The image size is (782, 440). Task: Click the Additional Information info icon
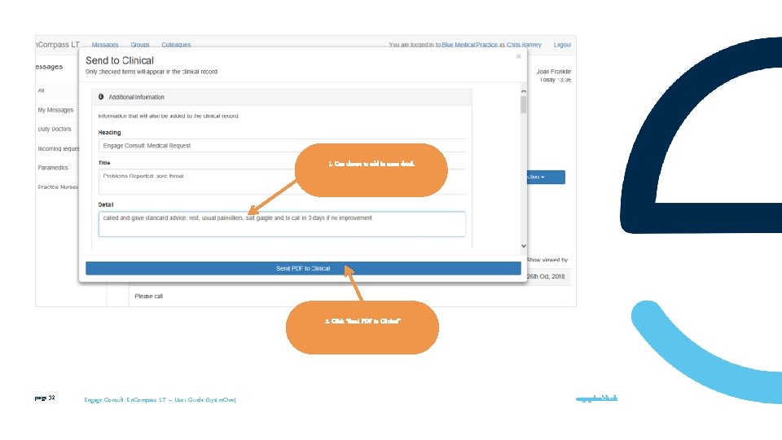click(x=101, y=97)
